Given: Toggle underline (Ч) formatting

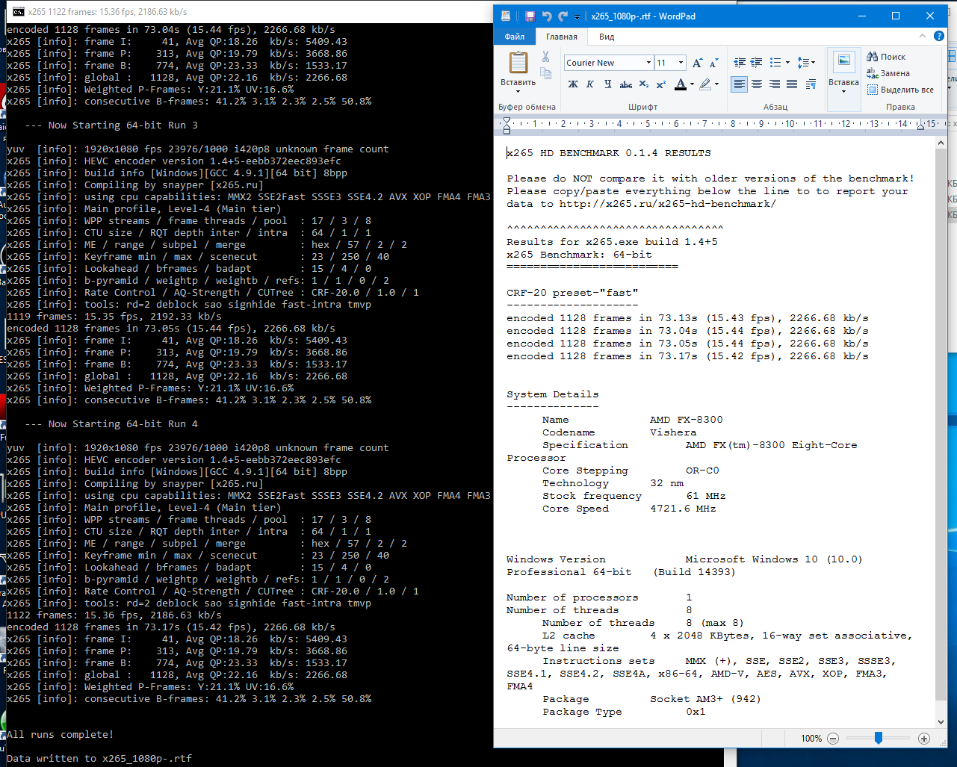Looking at the screenshot, I should (607, 84).
